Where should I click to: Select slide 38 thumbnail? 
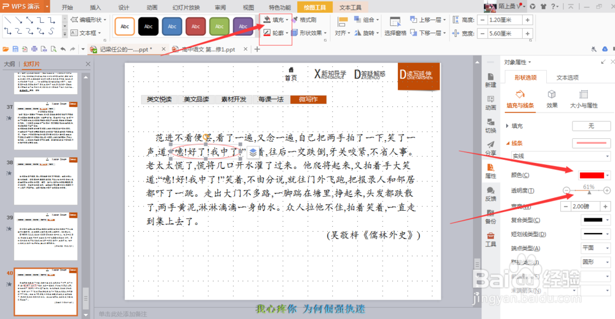(46, 181)
